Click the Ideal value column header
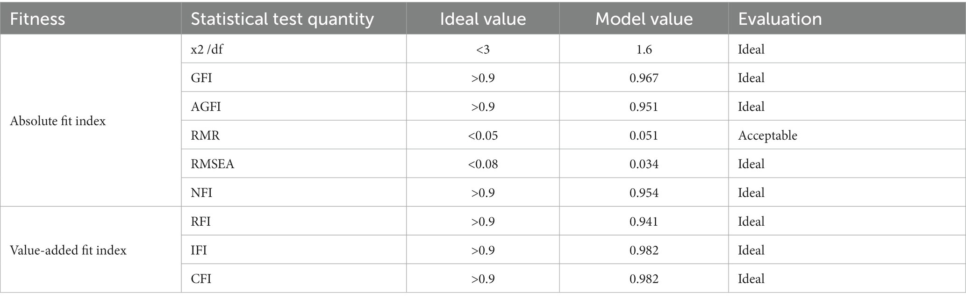Viewport: 966px width, 301px height. click(483, 19)
